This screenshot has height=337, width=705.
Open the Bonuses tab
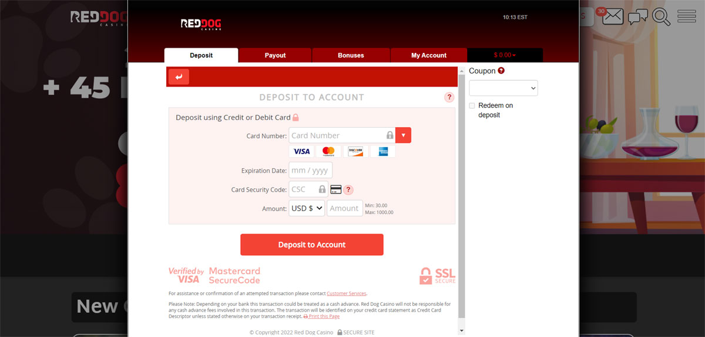tap(351, 55)
